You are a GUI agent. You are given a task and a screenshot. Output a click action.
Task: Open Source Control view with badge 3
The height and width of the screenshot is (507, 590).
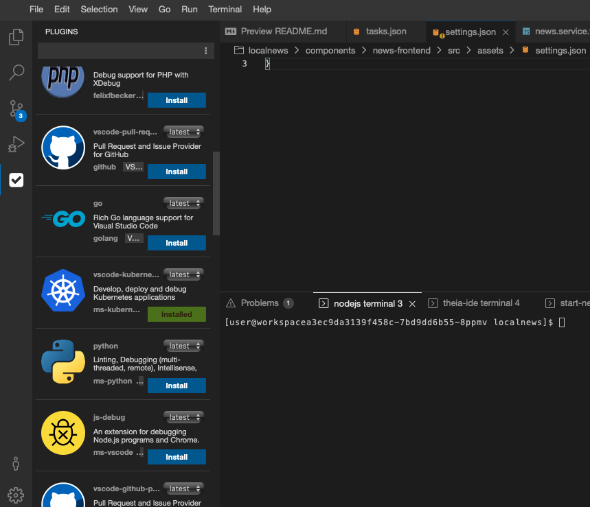tap(16, 110)
